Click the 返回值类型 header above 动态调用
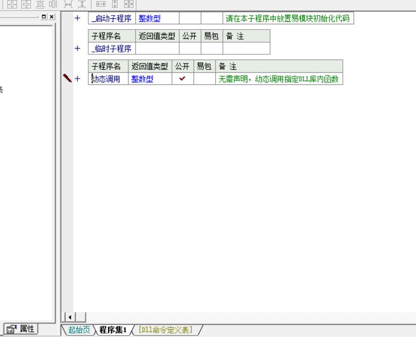 click(x=150, y=66)
